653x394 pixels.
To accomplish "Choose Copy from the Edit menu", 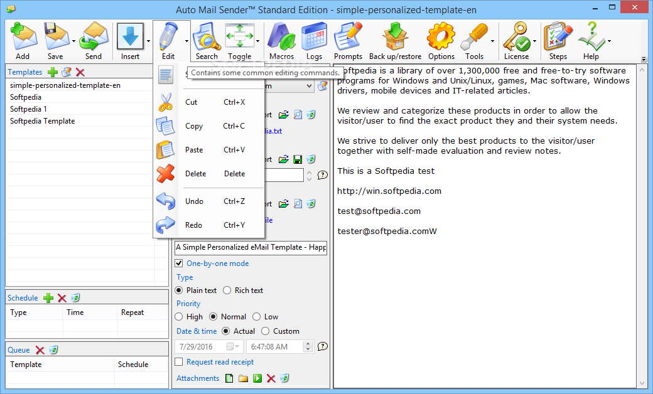I will (x=209, y=126).
